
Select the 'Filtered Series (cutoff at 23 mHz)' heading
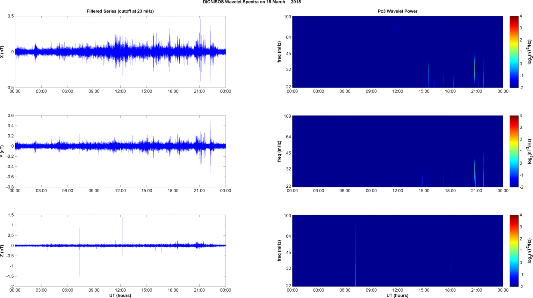click(120, 11)
